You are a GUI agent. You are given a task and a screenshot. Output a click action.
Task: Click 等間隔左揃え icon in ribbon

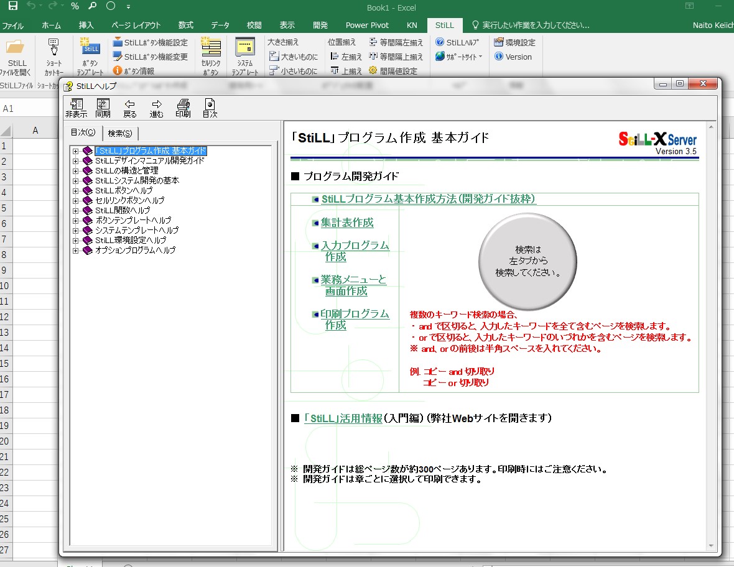[396, 42]
